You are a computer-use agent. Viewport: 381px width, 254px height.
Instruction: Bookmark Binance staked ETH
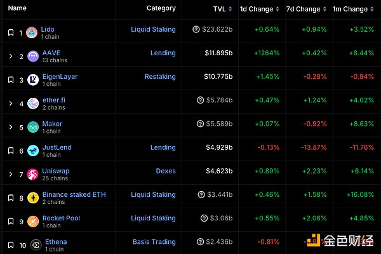pos(10,198)
